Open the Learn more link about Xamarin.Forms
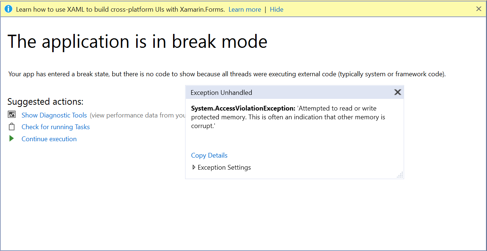487x251 pixels. pos(245,9)
